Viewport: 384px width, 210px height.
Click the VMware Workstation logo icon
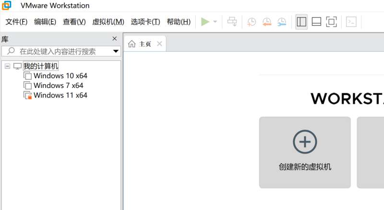7,5
